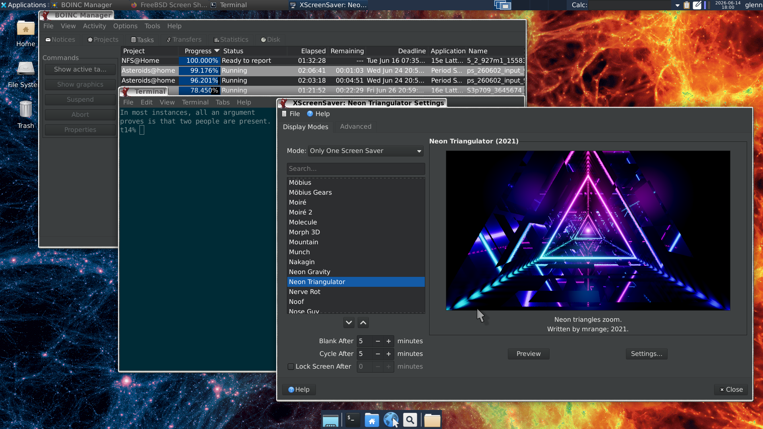763x429 pixels.
Task: Open the application finder magnifier in the dock
Action: (410, 420)
